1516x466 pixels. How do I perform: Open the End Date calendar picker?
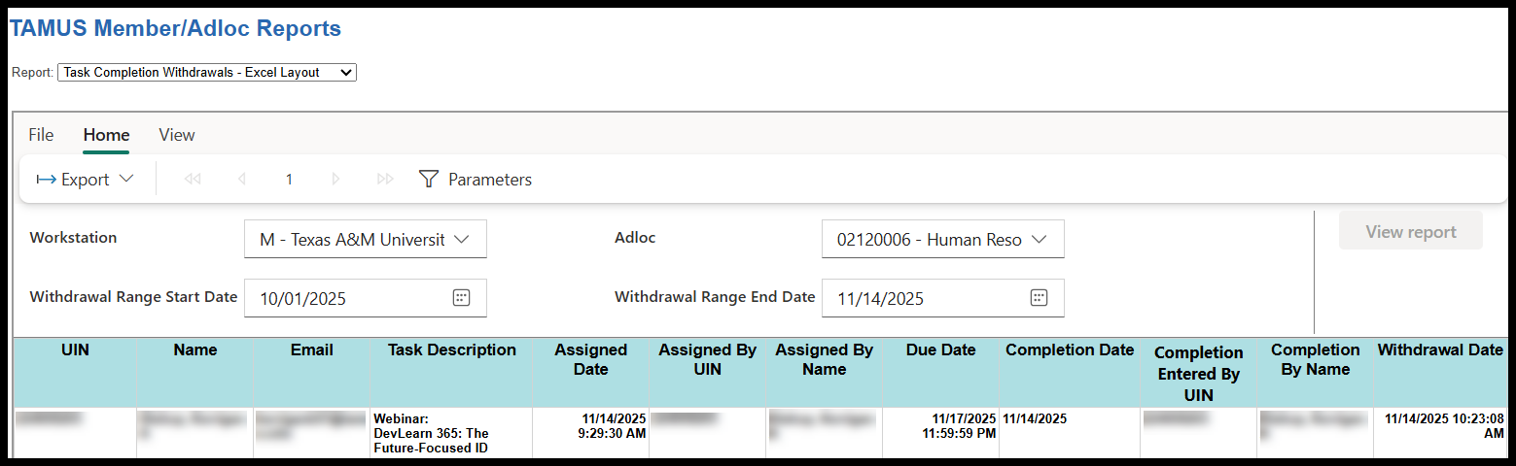click(x=1039, y=298)
